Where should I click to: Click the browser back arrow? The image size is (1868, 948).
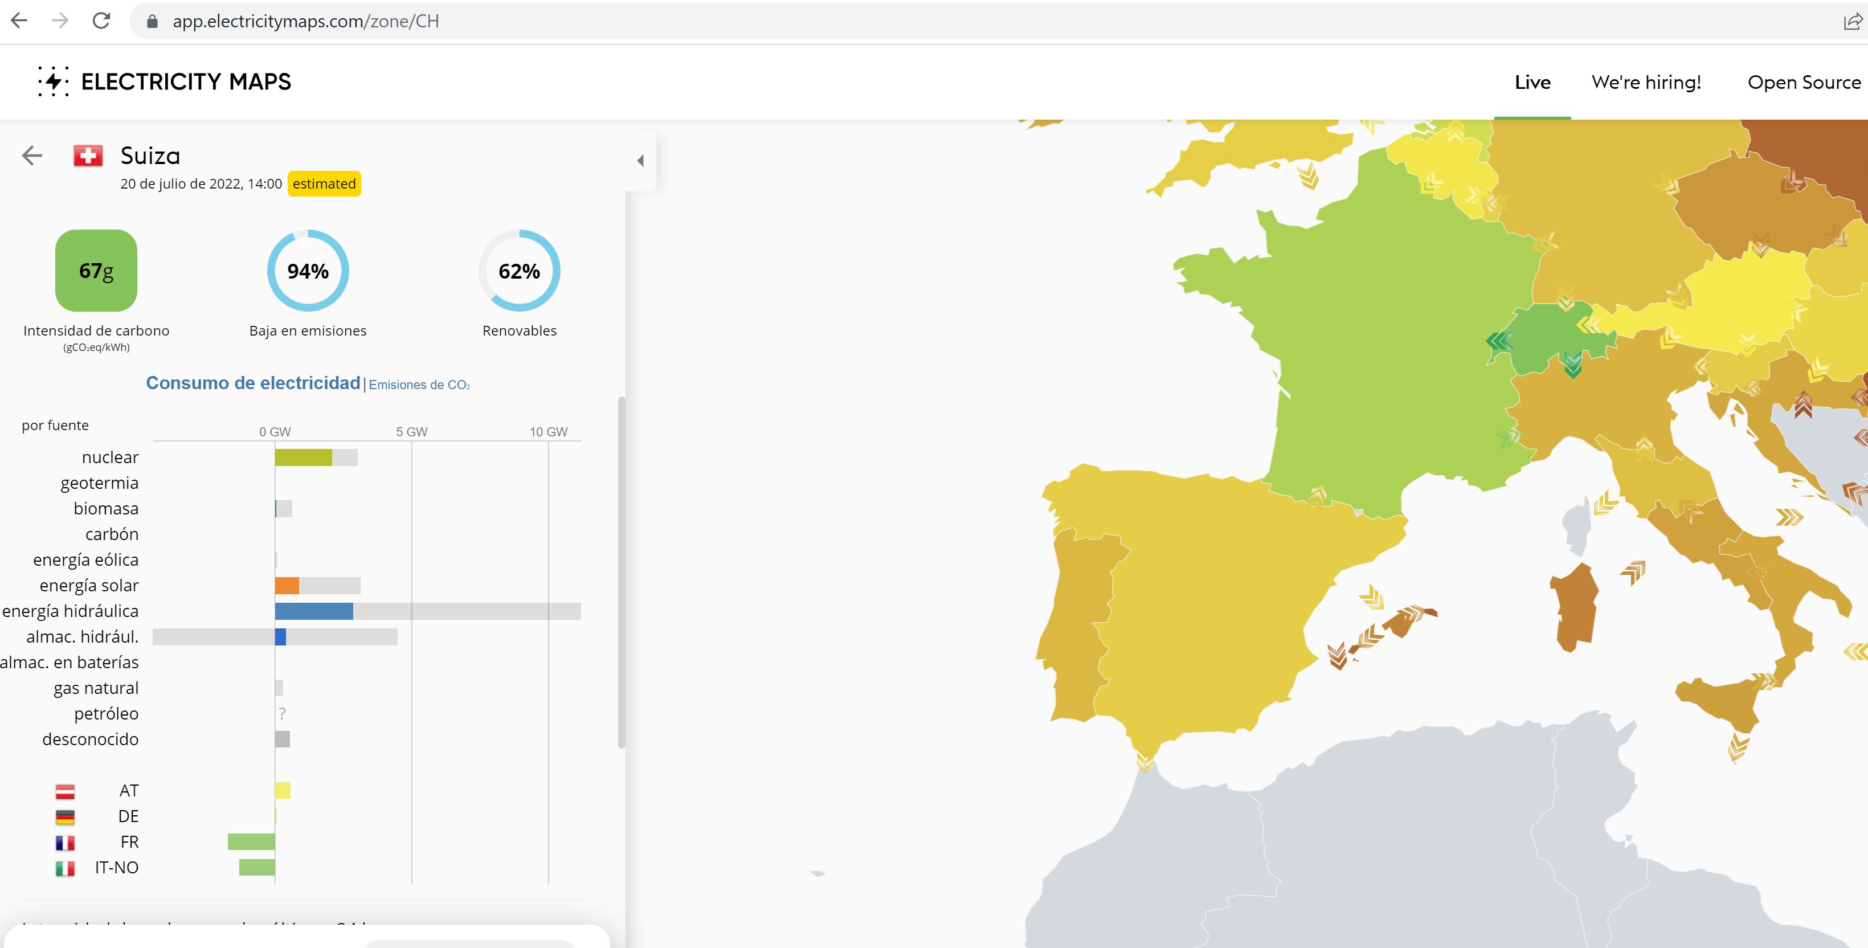pos(19,21)
